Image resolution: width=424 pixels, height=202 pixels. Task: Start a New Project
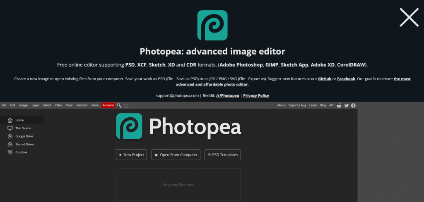click(x=131, y=155)
